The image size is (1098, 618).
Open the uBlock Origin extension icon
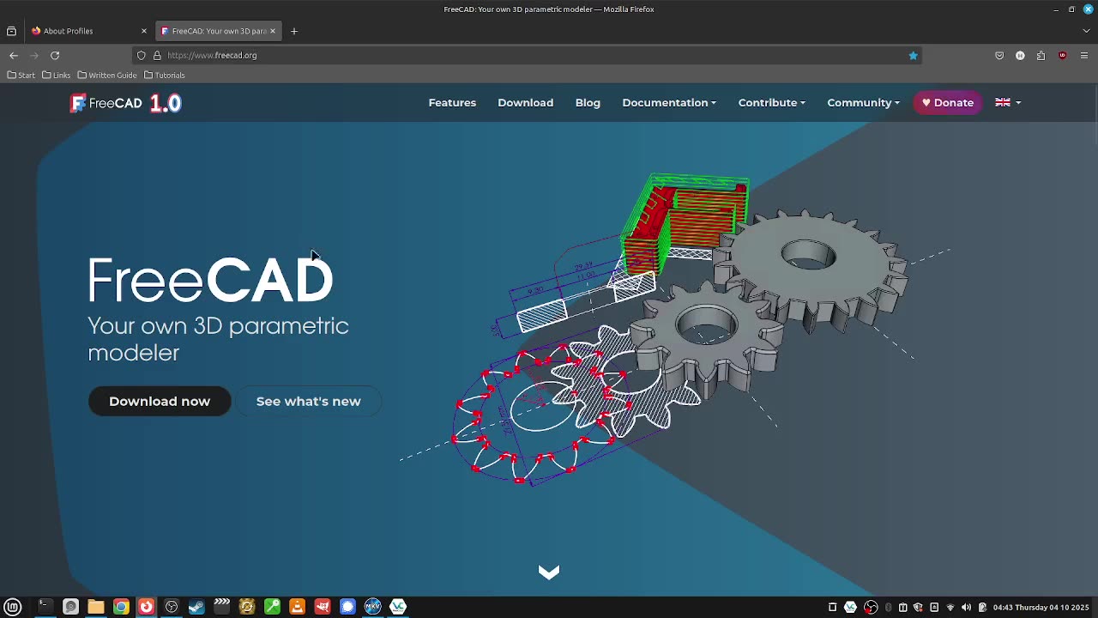pyautogui.click(x=1062, y=55)
